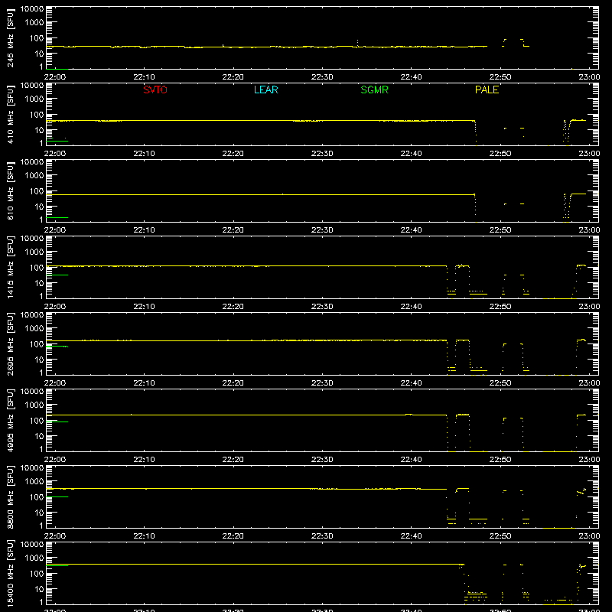This screenshot has width=612, height=612.
Task: Click '22:10' under the 245 MHz panel
Action: coord(144,77)
